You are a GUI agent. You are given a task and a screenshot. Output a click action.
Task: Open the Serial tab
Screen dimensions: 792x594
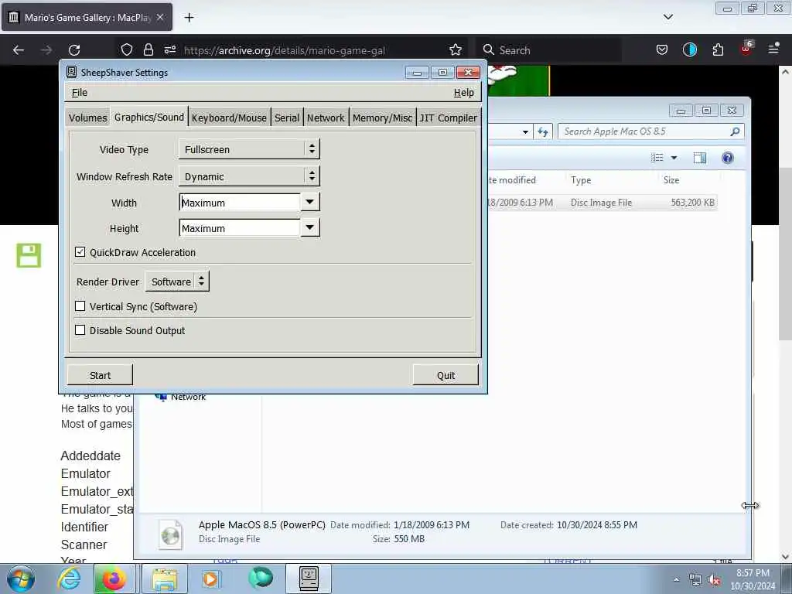pyautogui.click(x=287, y=118)
